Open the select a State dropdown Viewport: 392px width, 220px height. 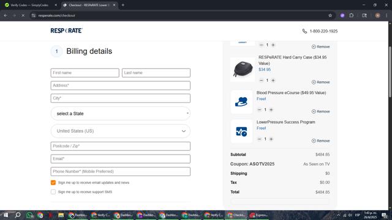click(x=121, y=114)
